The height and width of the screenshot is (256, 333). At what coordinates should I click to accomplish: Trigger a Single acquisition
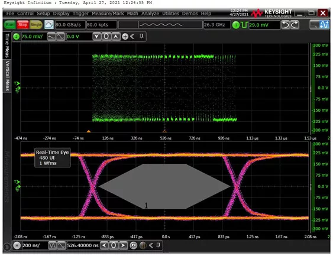click(x=36, y=25)
